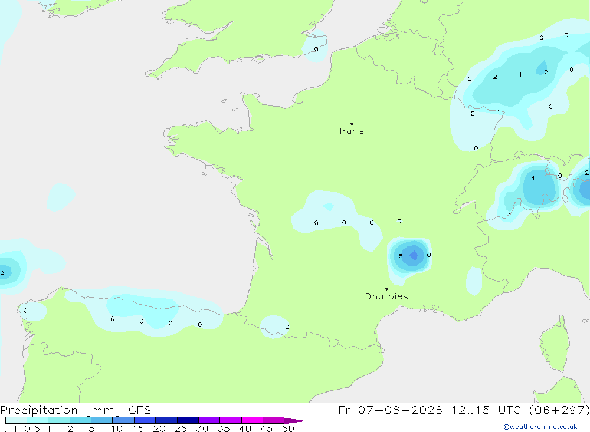Pick legend swatch between 2 and 5
Viewport: 590px width, 432px height.
pyautogui.click(x=80, y=420)
